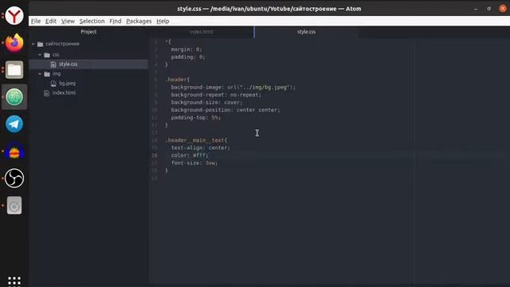
Task: Select the сайтостроение root folder name
Action: (x=62, y=44)
